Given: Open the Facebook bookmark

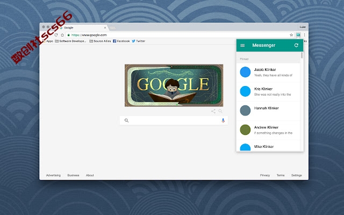Looking at the screenshot, I should pos(121,41).
